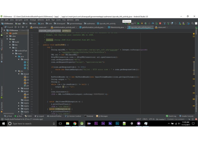Collapse the app module folder
The height and width of the screenshot is (141, 198).
click(x=7, y=39)
